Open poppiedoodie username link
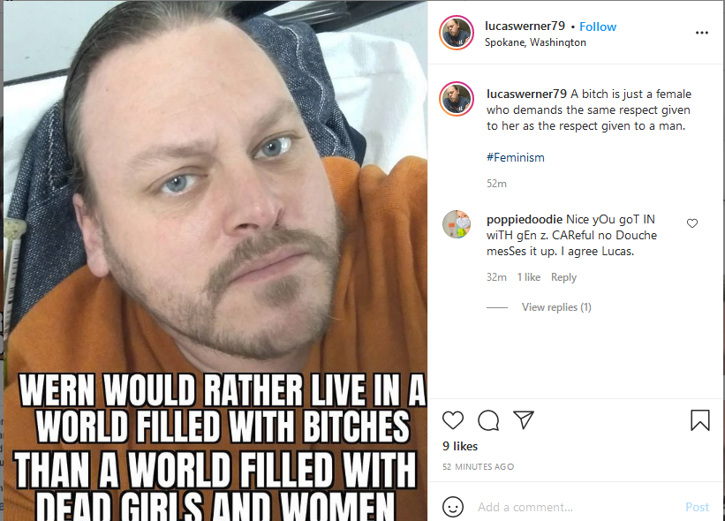The image size is (725, 521). click(525, 219)
